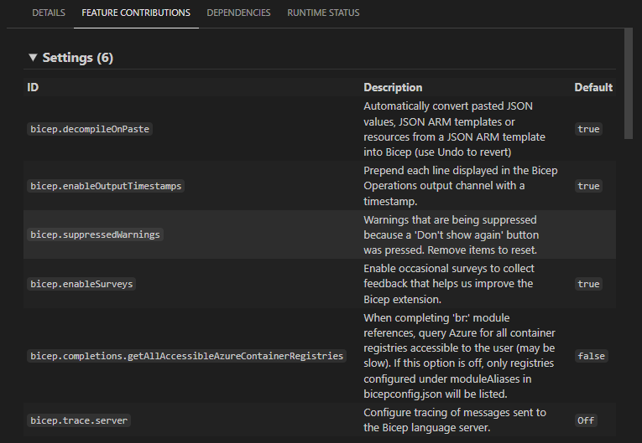Viewport: 642px width, 443px height.
Task: Click the bicep.enableOutputTimestamps setting ID
Action: (106, 186)
